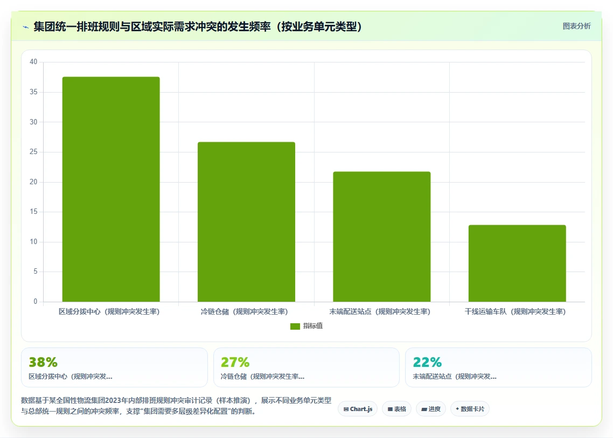Click the footnote text starting with 数据基于某全国性物流集团
Viewport: 613px width, 438px height.
click(176, 406)
